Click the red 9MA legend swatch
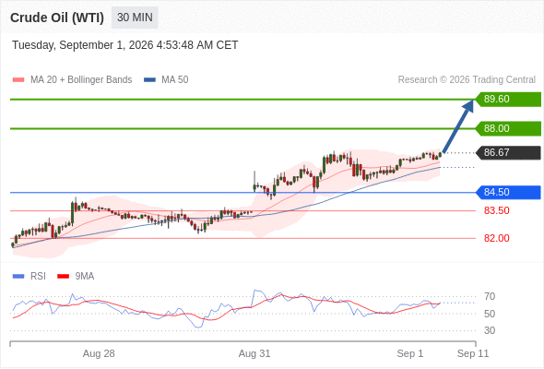Image resolution: width=544 pixels, height=369 pixels. 63,277
